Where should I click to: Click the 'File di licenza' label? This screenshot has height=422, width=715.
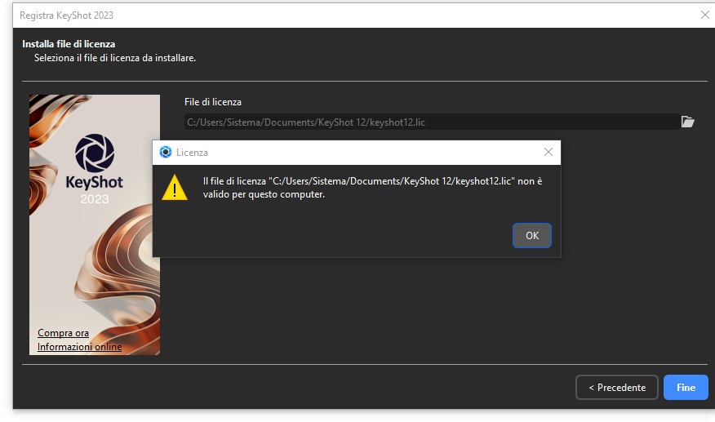213,102
